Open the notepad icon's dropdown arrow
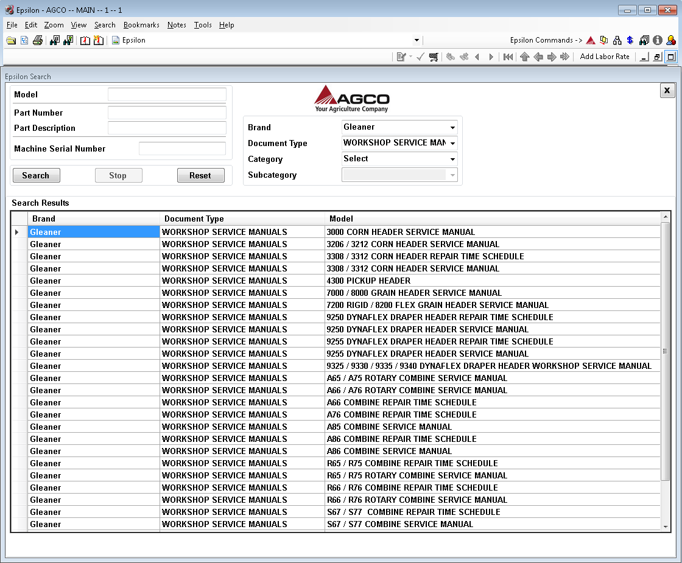Image resolution: width=682 pixels, height=563 pixels. (410, 57)
